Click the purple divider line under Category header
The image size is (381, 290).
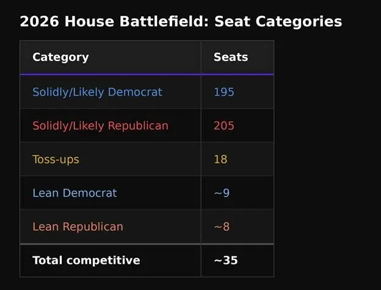pyautogui.click(x=111, y=74)
